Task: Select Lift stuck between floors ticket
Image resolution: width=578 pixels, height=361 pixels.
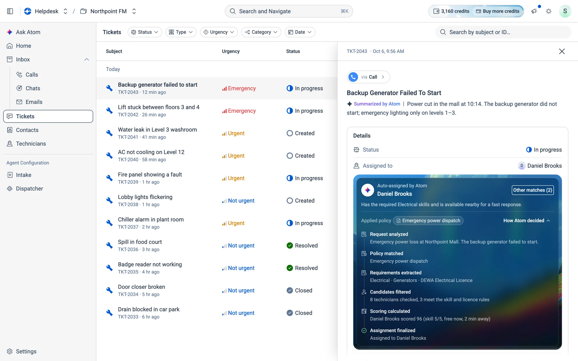Action: [x=217, y=111]
